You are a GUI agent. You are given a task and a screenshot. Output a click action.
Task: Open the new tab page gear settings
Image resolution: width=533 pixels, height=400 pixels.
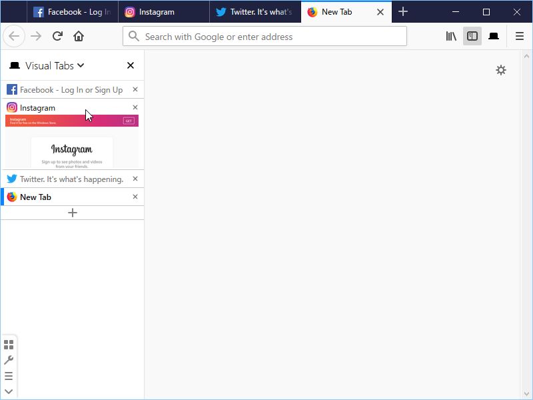(x=502, y=69)
